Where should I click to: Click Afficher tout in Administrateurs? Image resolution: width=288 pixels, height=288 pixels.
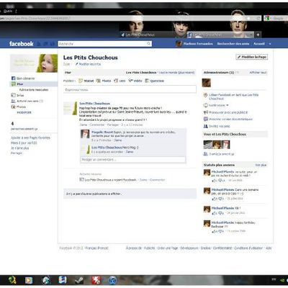pyautogui.click(x=258, y=73)
